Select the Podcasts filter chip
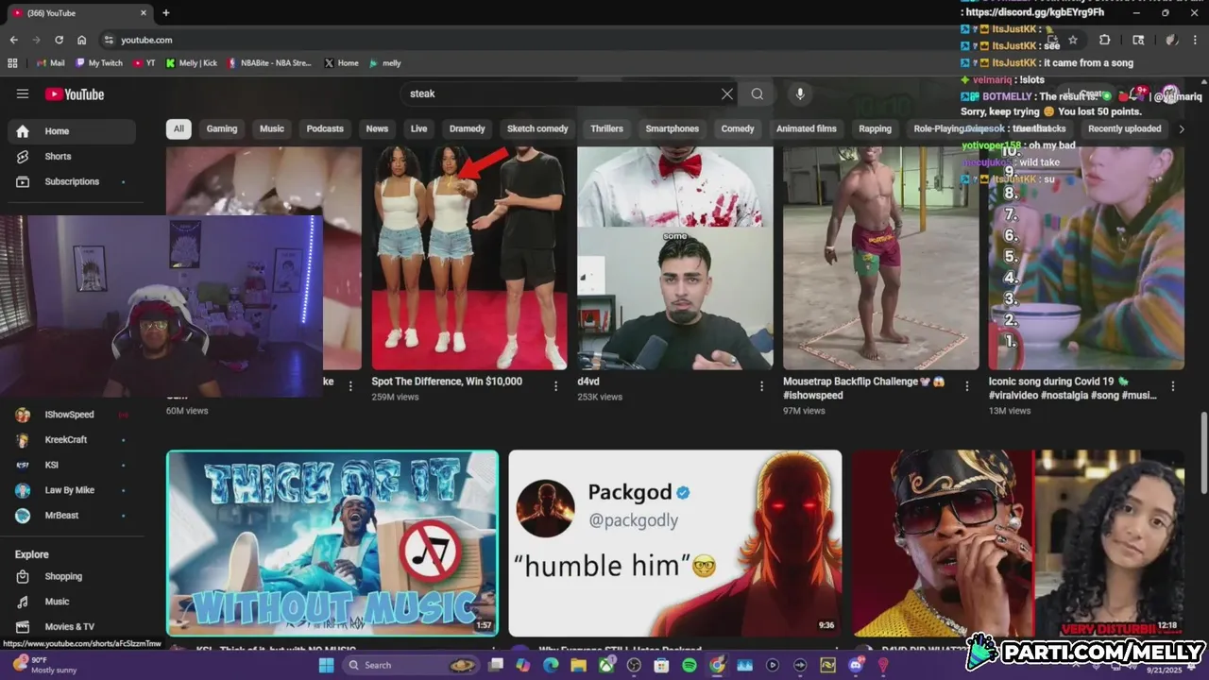Viewport: 1209px width, 680px height. 325,128
